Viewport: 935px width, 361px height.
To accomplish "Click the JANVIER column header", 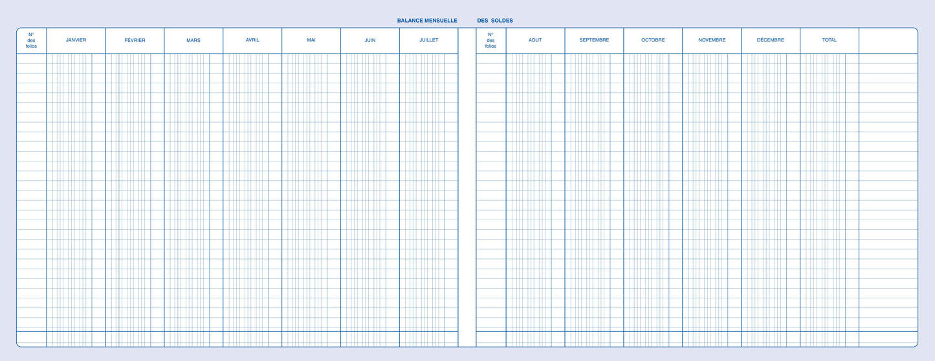I will 76,40.
